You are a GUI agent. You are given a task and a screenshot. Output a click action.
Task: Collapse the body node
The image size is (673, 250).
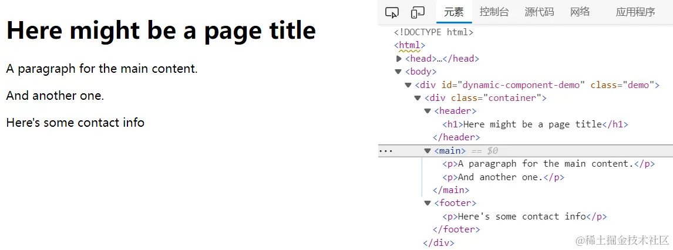tap(399, 72)
